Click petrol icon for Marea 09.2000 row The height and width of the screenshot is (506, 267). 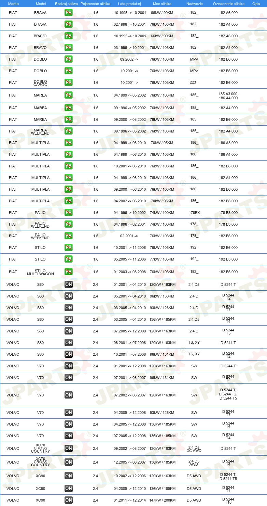(68, 119)
